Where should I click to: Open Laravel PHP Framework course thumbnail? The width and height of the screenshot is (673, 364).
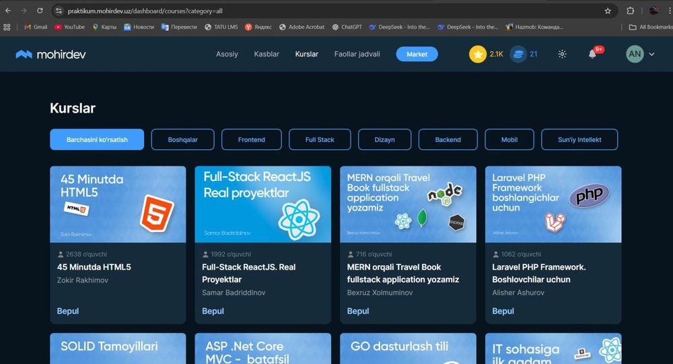[x=553, y=205]
